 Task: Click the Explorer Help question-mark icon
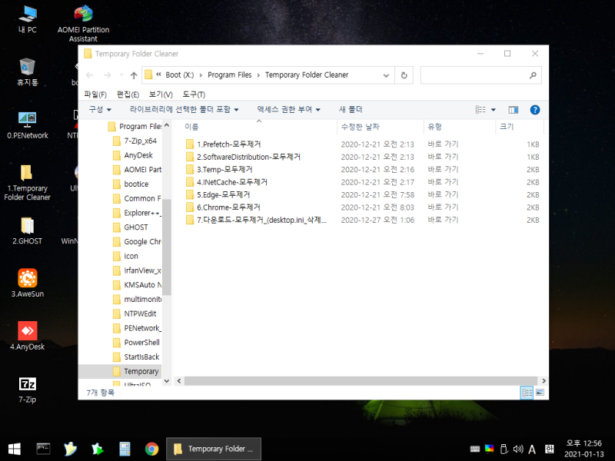point(535,110)
